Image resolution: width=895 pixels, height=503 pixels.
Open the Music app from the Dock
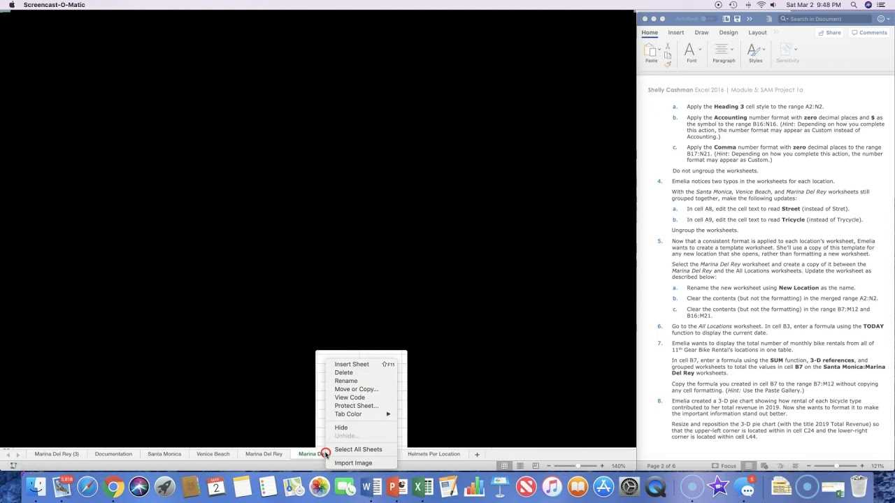pos(552,486)
